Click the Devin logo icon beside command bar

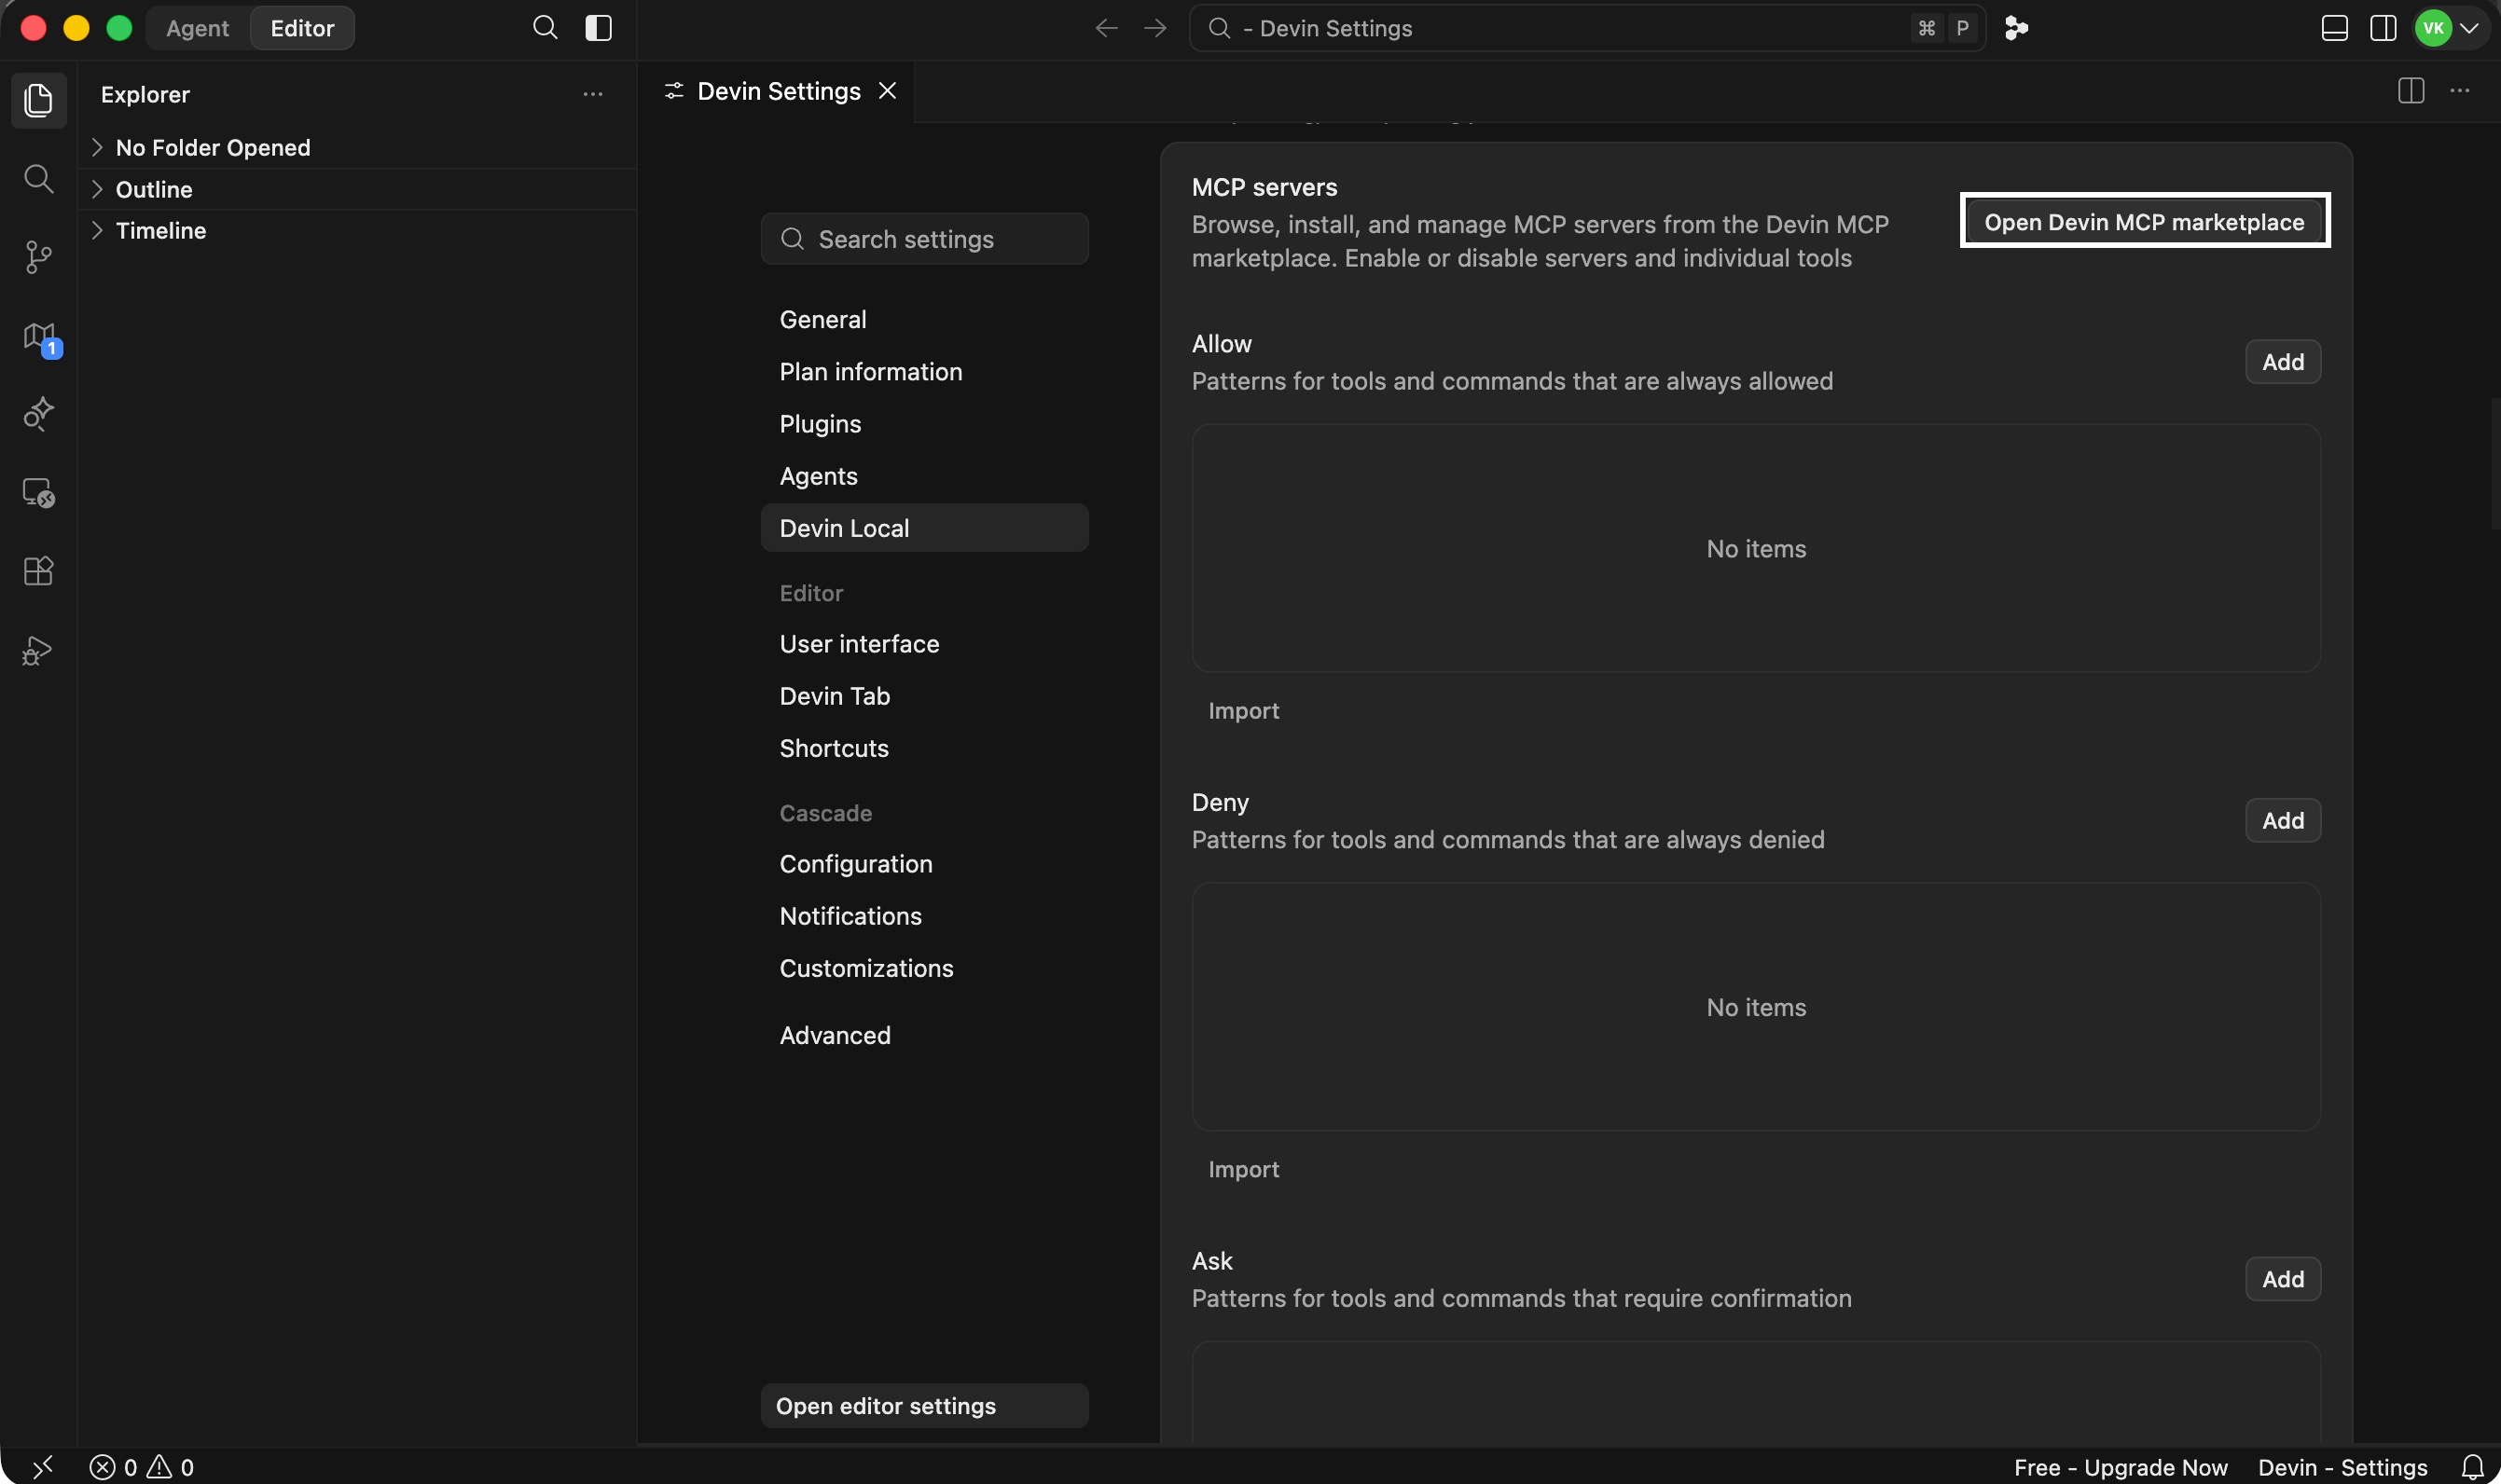click(2017, 28)
